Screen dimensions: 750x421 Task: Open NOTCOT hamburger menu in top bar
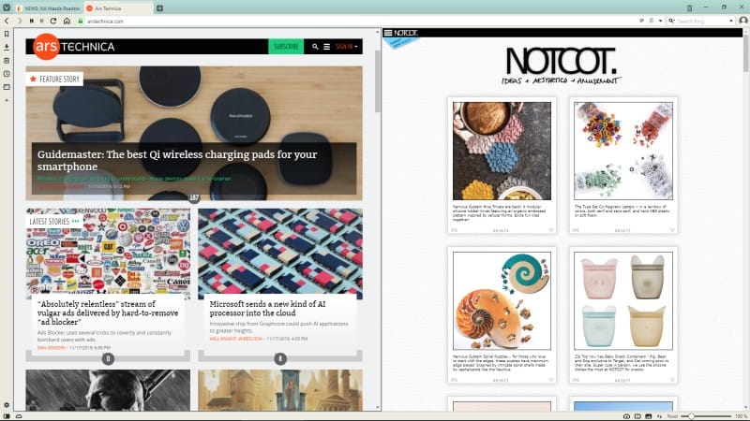click(x=388, y=33)
